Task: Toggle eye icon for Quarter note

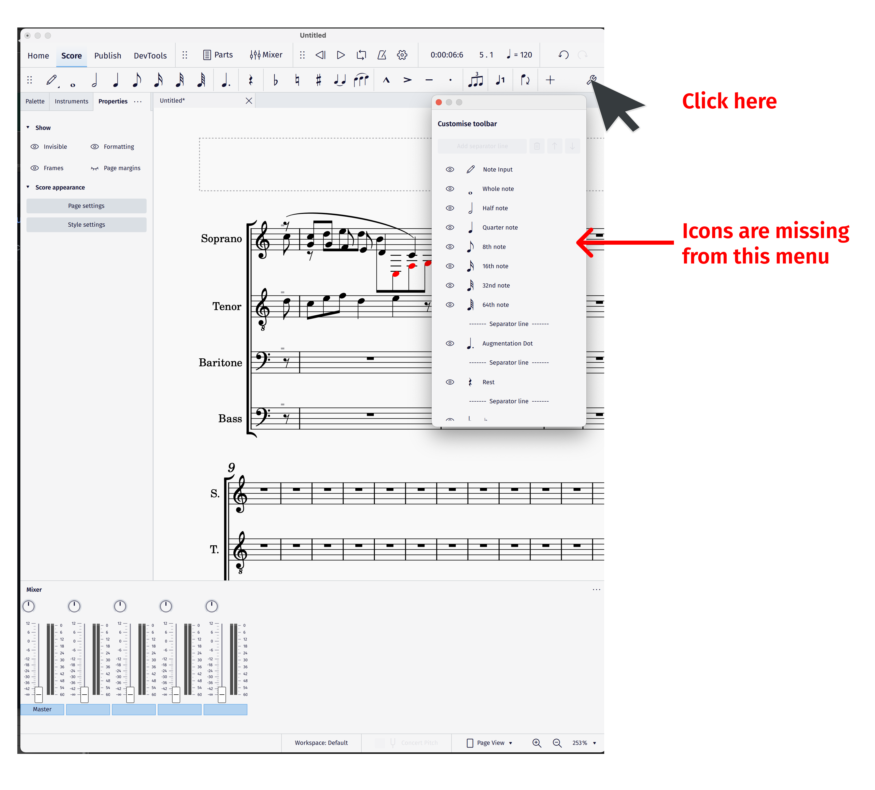Action: [450, 227]
